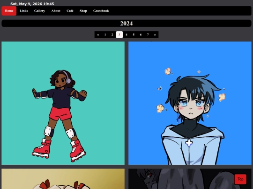Viewport: 253px width, 189px height.
Task: Open the Links page
Action: coord(24,11)
